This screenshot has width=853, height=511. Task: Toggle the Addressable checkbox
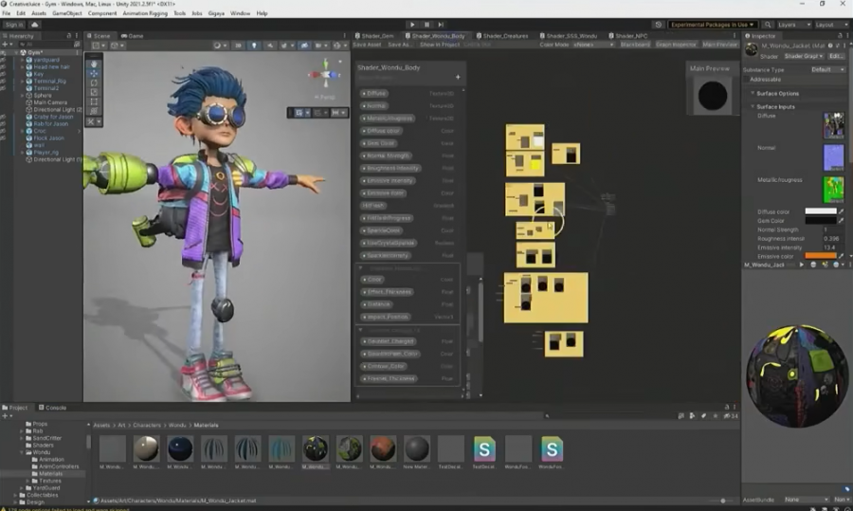(747, 80)
